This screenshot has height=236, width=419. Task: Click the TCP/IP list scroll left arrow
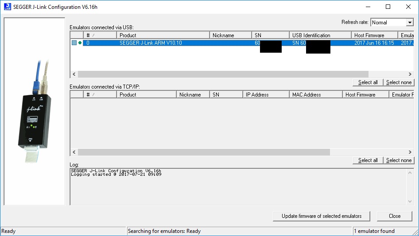pos(74,152)
